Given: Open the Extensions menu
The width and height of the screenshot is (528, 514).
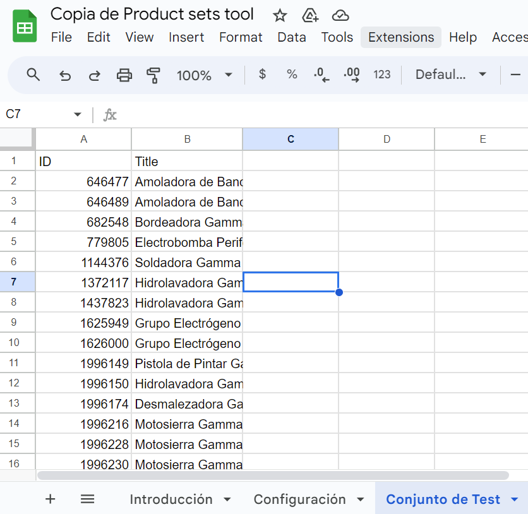Looking at the screenshot, I should pyautogui.click(x=401, y=37).
